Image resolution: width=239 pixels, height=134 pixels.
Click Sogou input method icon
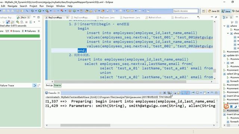pos(226,106)
